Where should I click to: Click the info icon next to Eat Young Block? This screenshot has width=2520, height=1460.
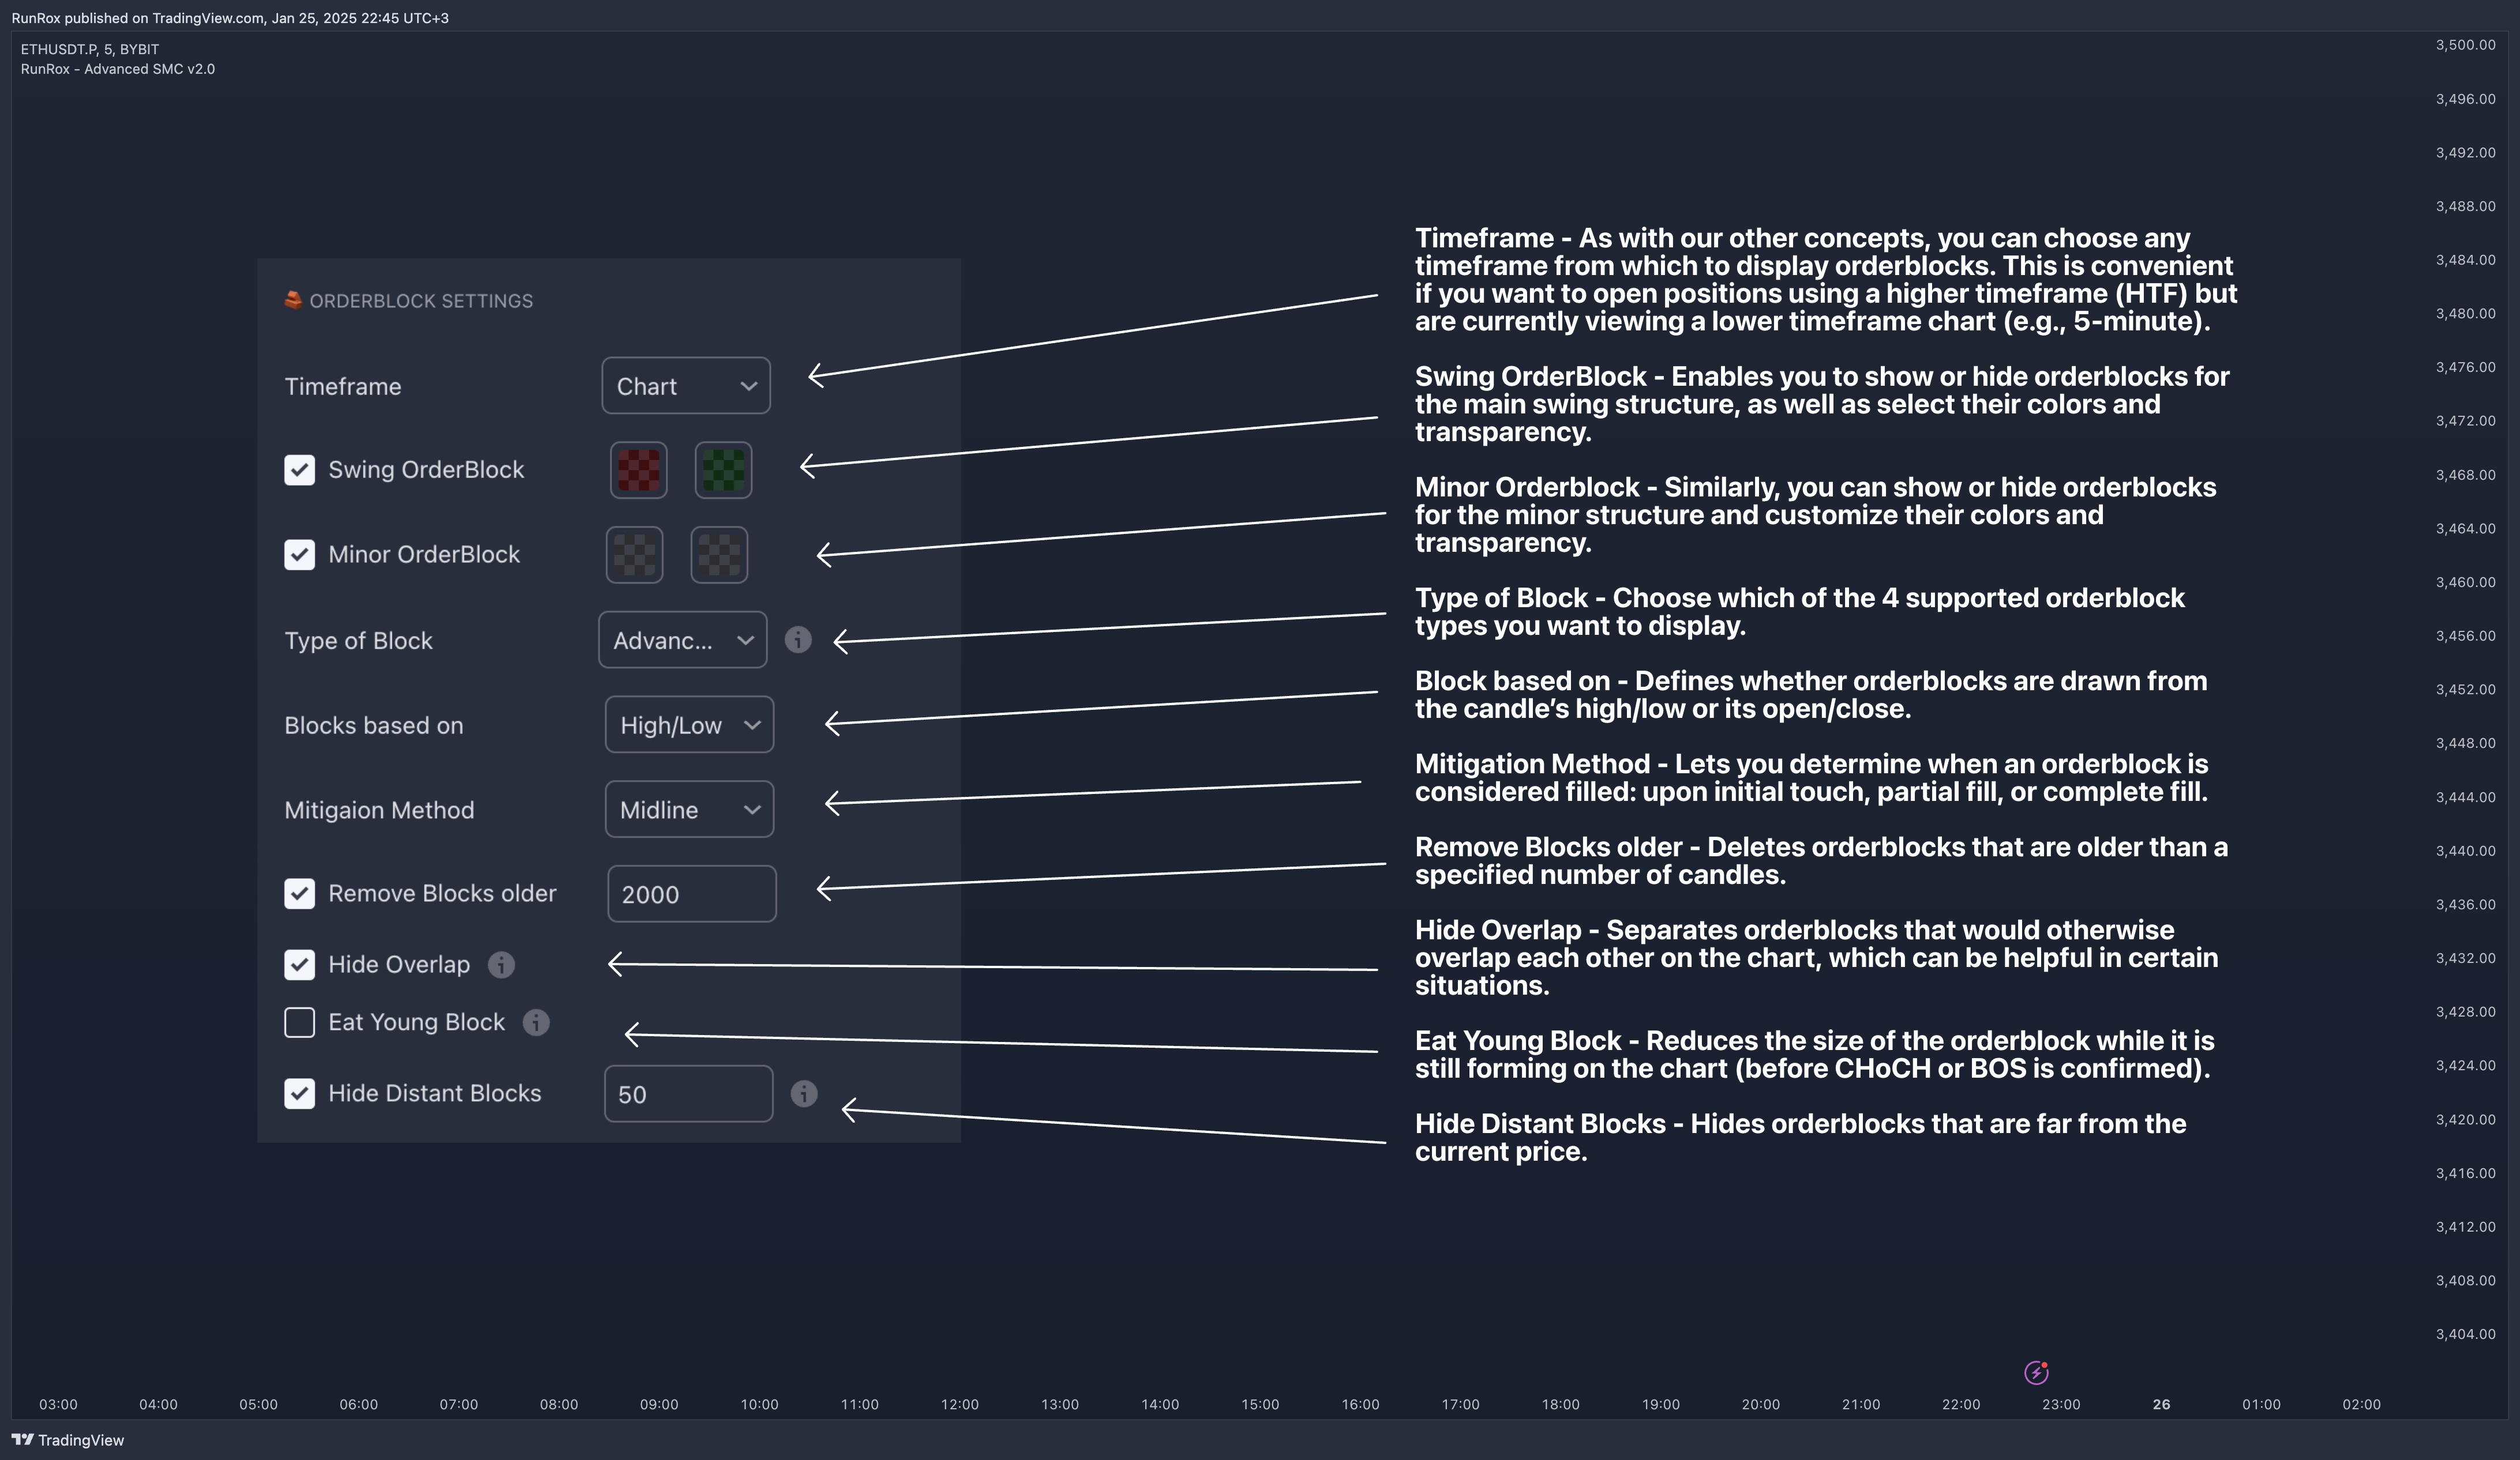536,1022
